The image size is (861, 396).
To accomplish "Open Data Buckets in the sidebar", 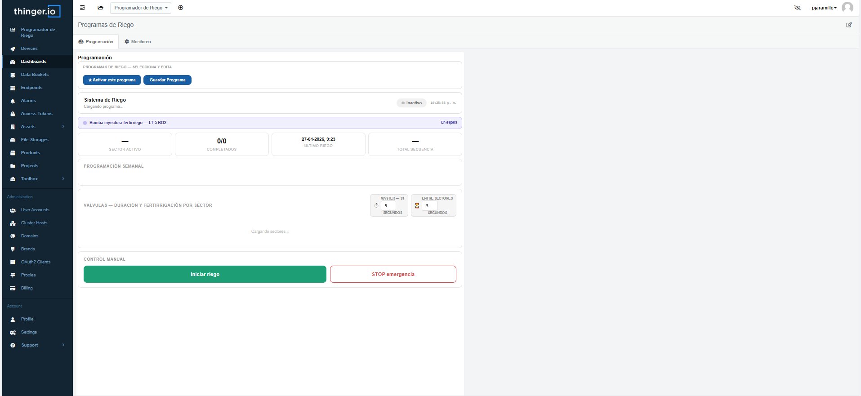I will coord(35,75).
